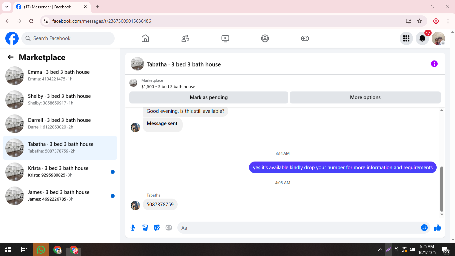Go to the Home feed icon

145,38
